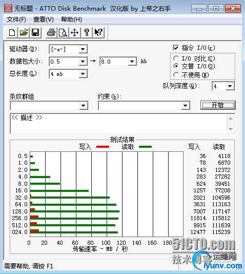
Task: Open the 总长度 4 mb dropdown
Action: [x=83, y=74]
